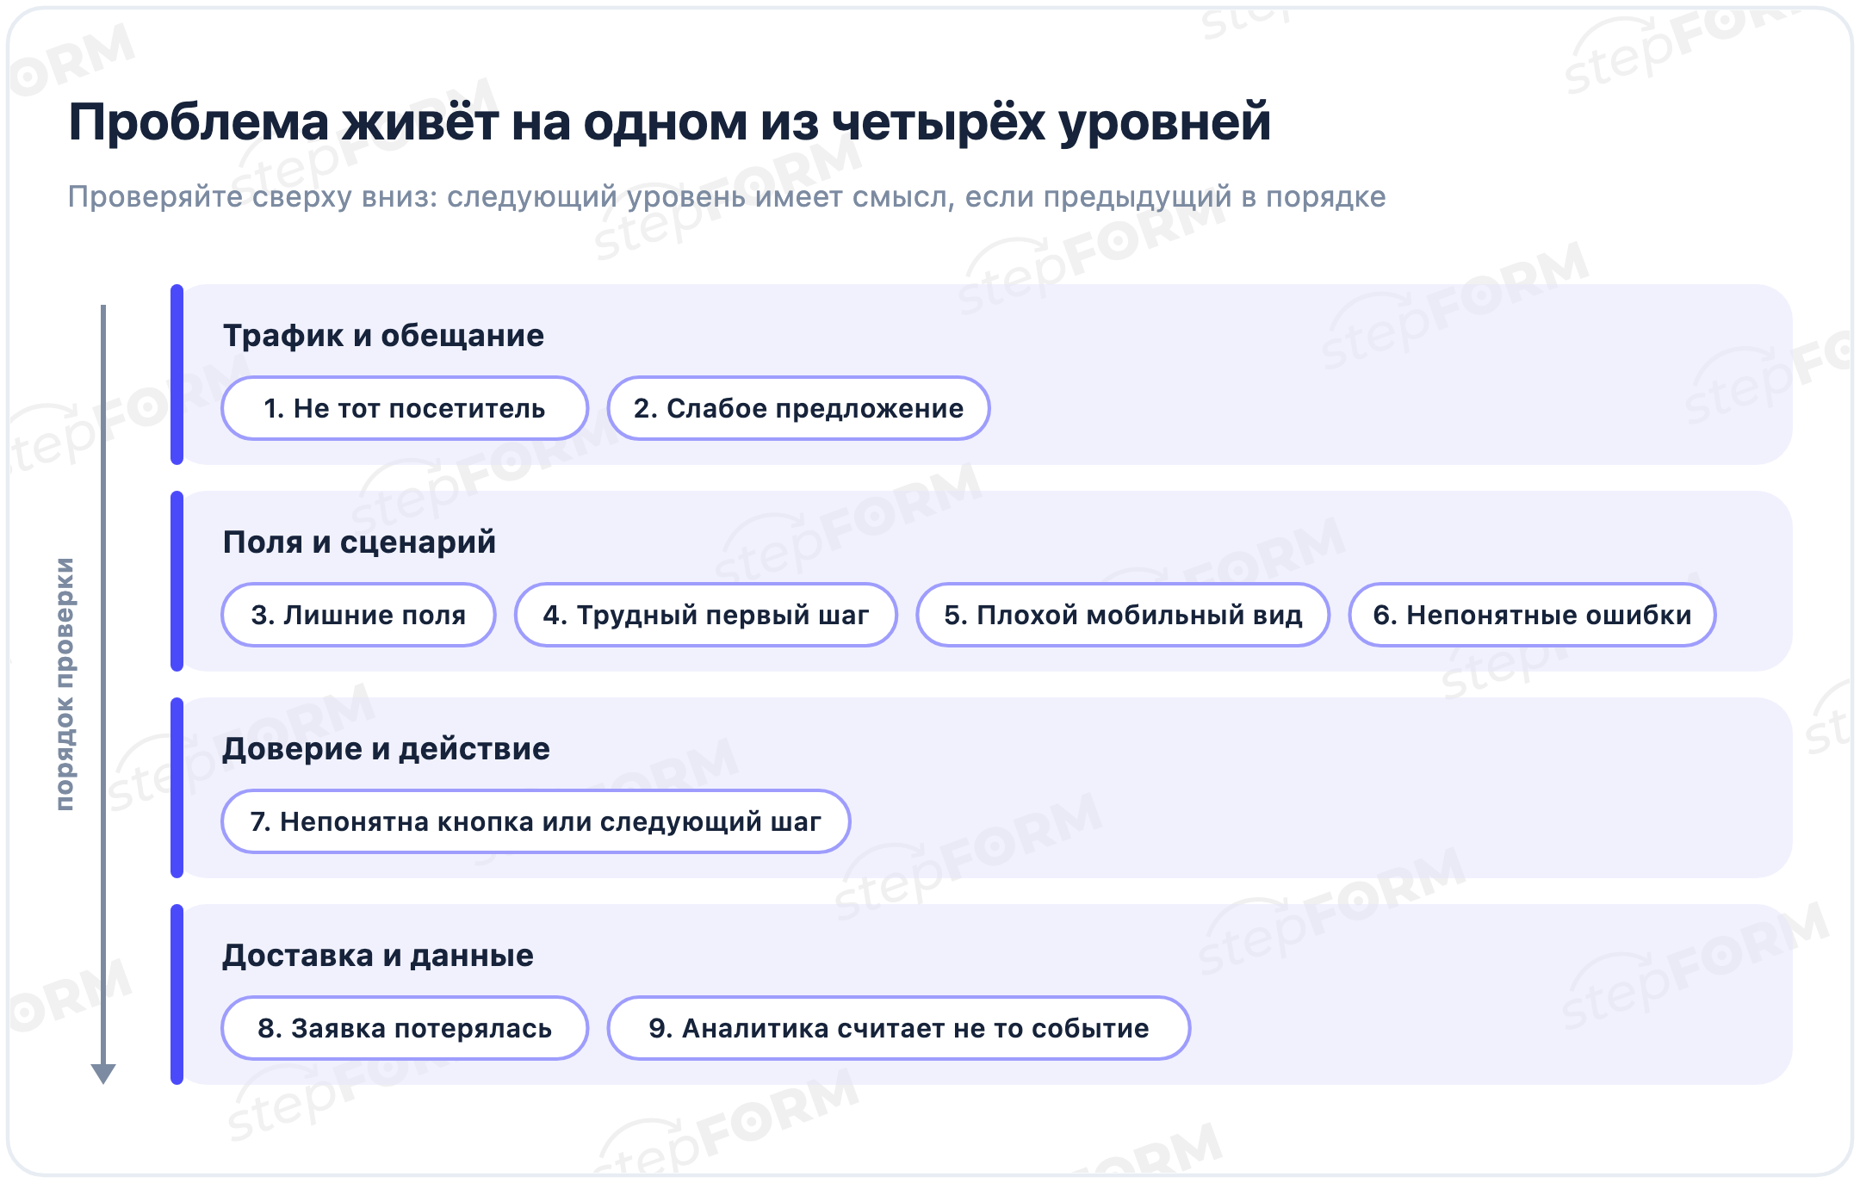Click the 'Доставка и данные' heading
This screenshot has height=1183, width=1860.
click(378, 955)
